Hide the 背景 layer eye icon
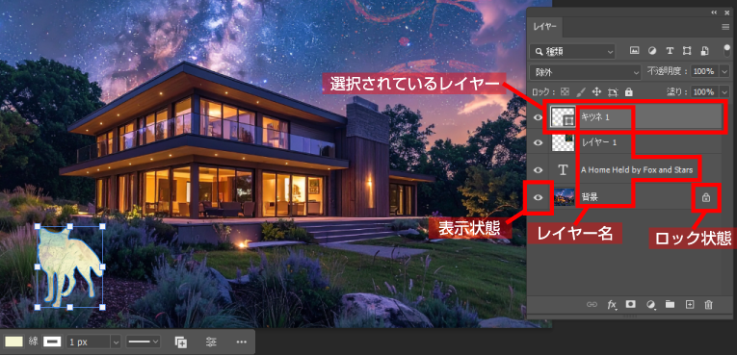This screenshot has width=737, height=355. point(539,197)
